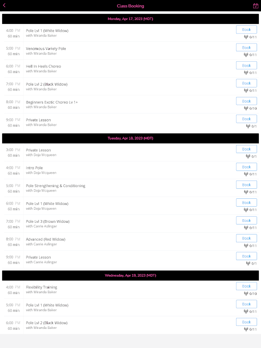Select the Monday, Apr 17, 2023 header
Image resolution: width=261 pixels, height=348 pixels.
click(130, 19)
